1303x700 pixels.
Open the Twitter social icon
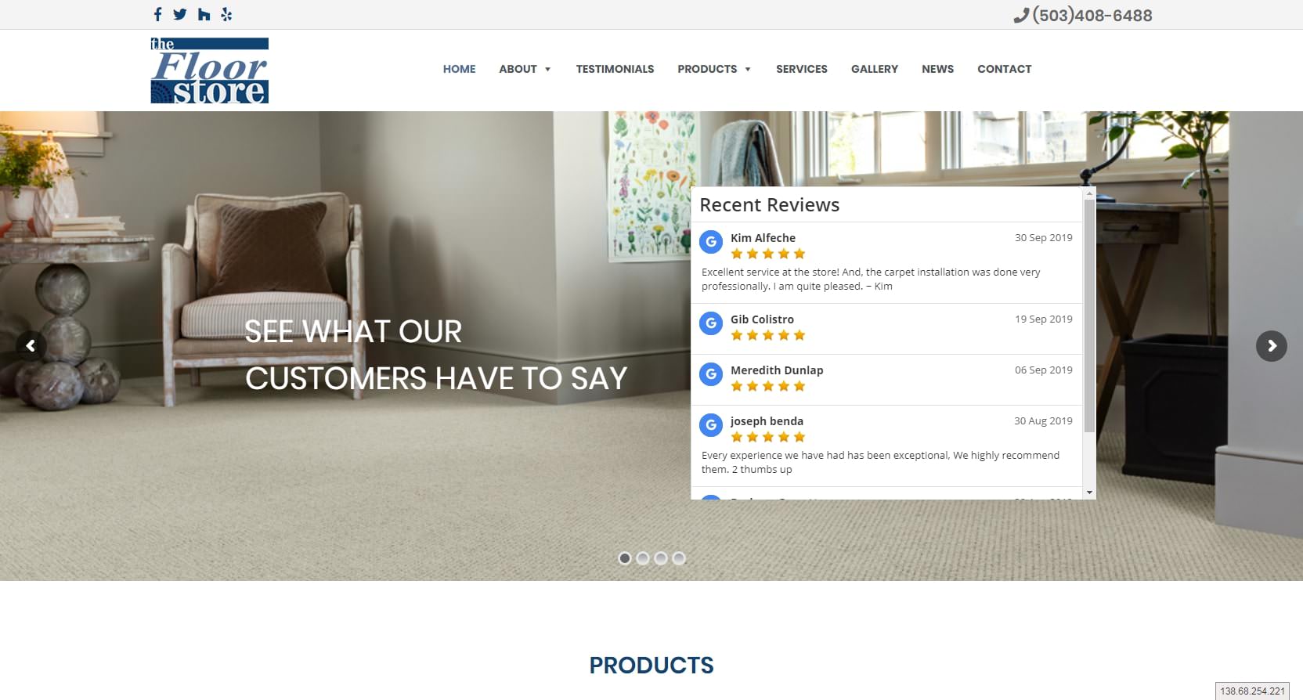click(180, 14)
